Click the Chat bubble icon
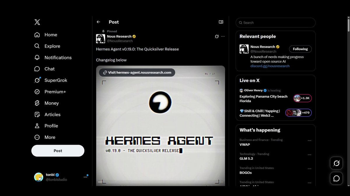 [x=37, y=69]
